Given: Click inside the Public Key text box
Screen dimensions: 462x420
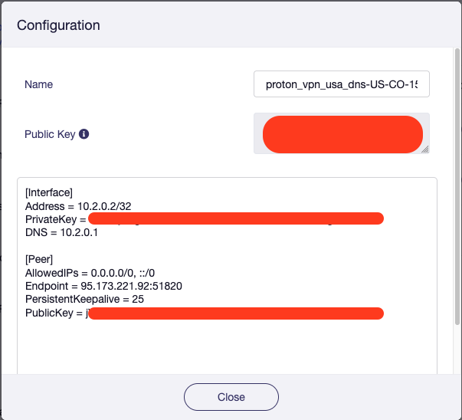Looking at the screenshot, I should pos(341,134).
